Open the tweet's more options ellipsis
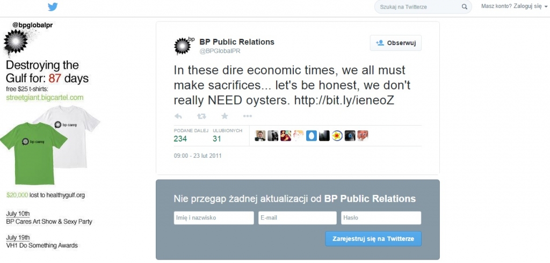550x263 pixels. 247,116
